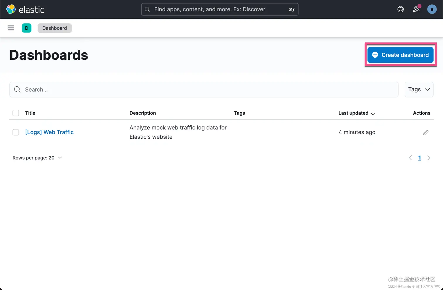Click the Description column header
The image size is (443, 290).
pos(143,113)
